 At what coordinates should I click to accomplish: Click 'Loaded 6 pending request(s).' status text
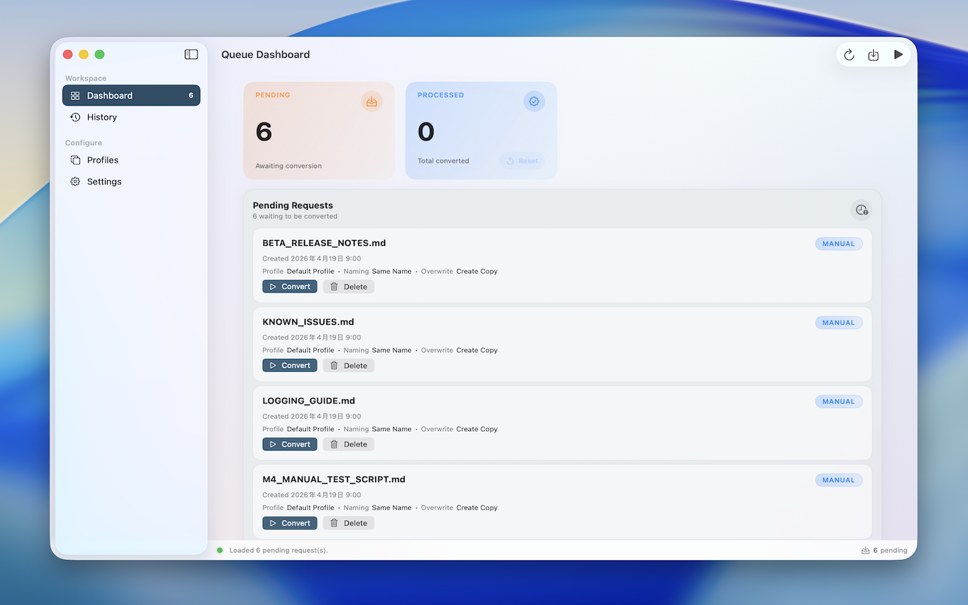click(278, 551)
